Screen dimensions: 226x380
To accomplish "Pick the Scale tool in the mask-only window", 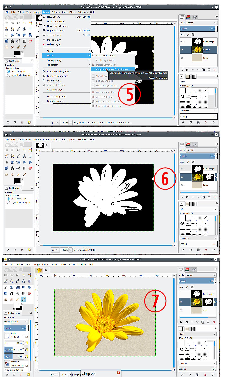I will pyautogui.click(x=18, y=162).
